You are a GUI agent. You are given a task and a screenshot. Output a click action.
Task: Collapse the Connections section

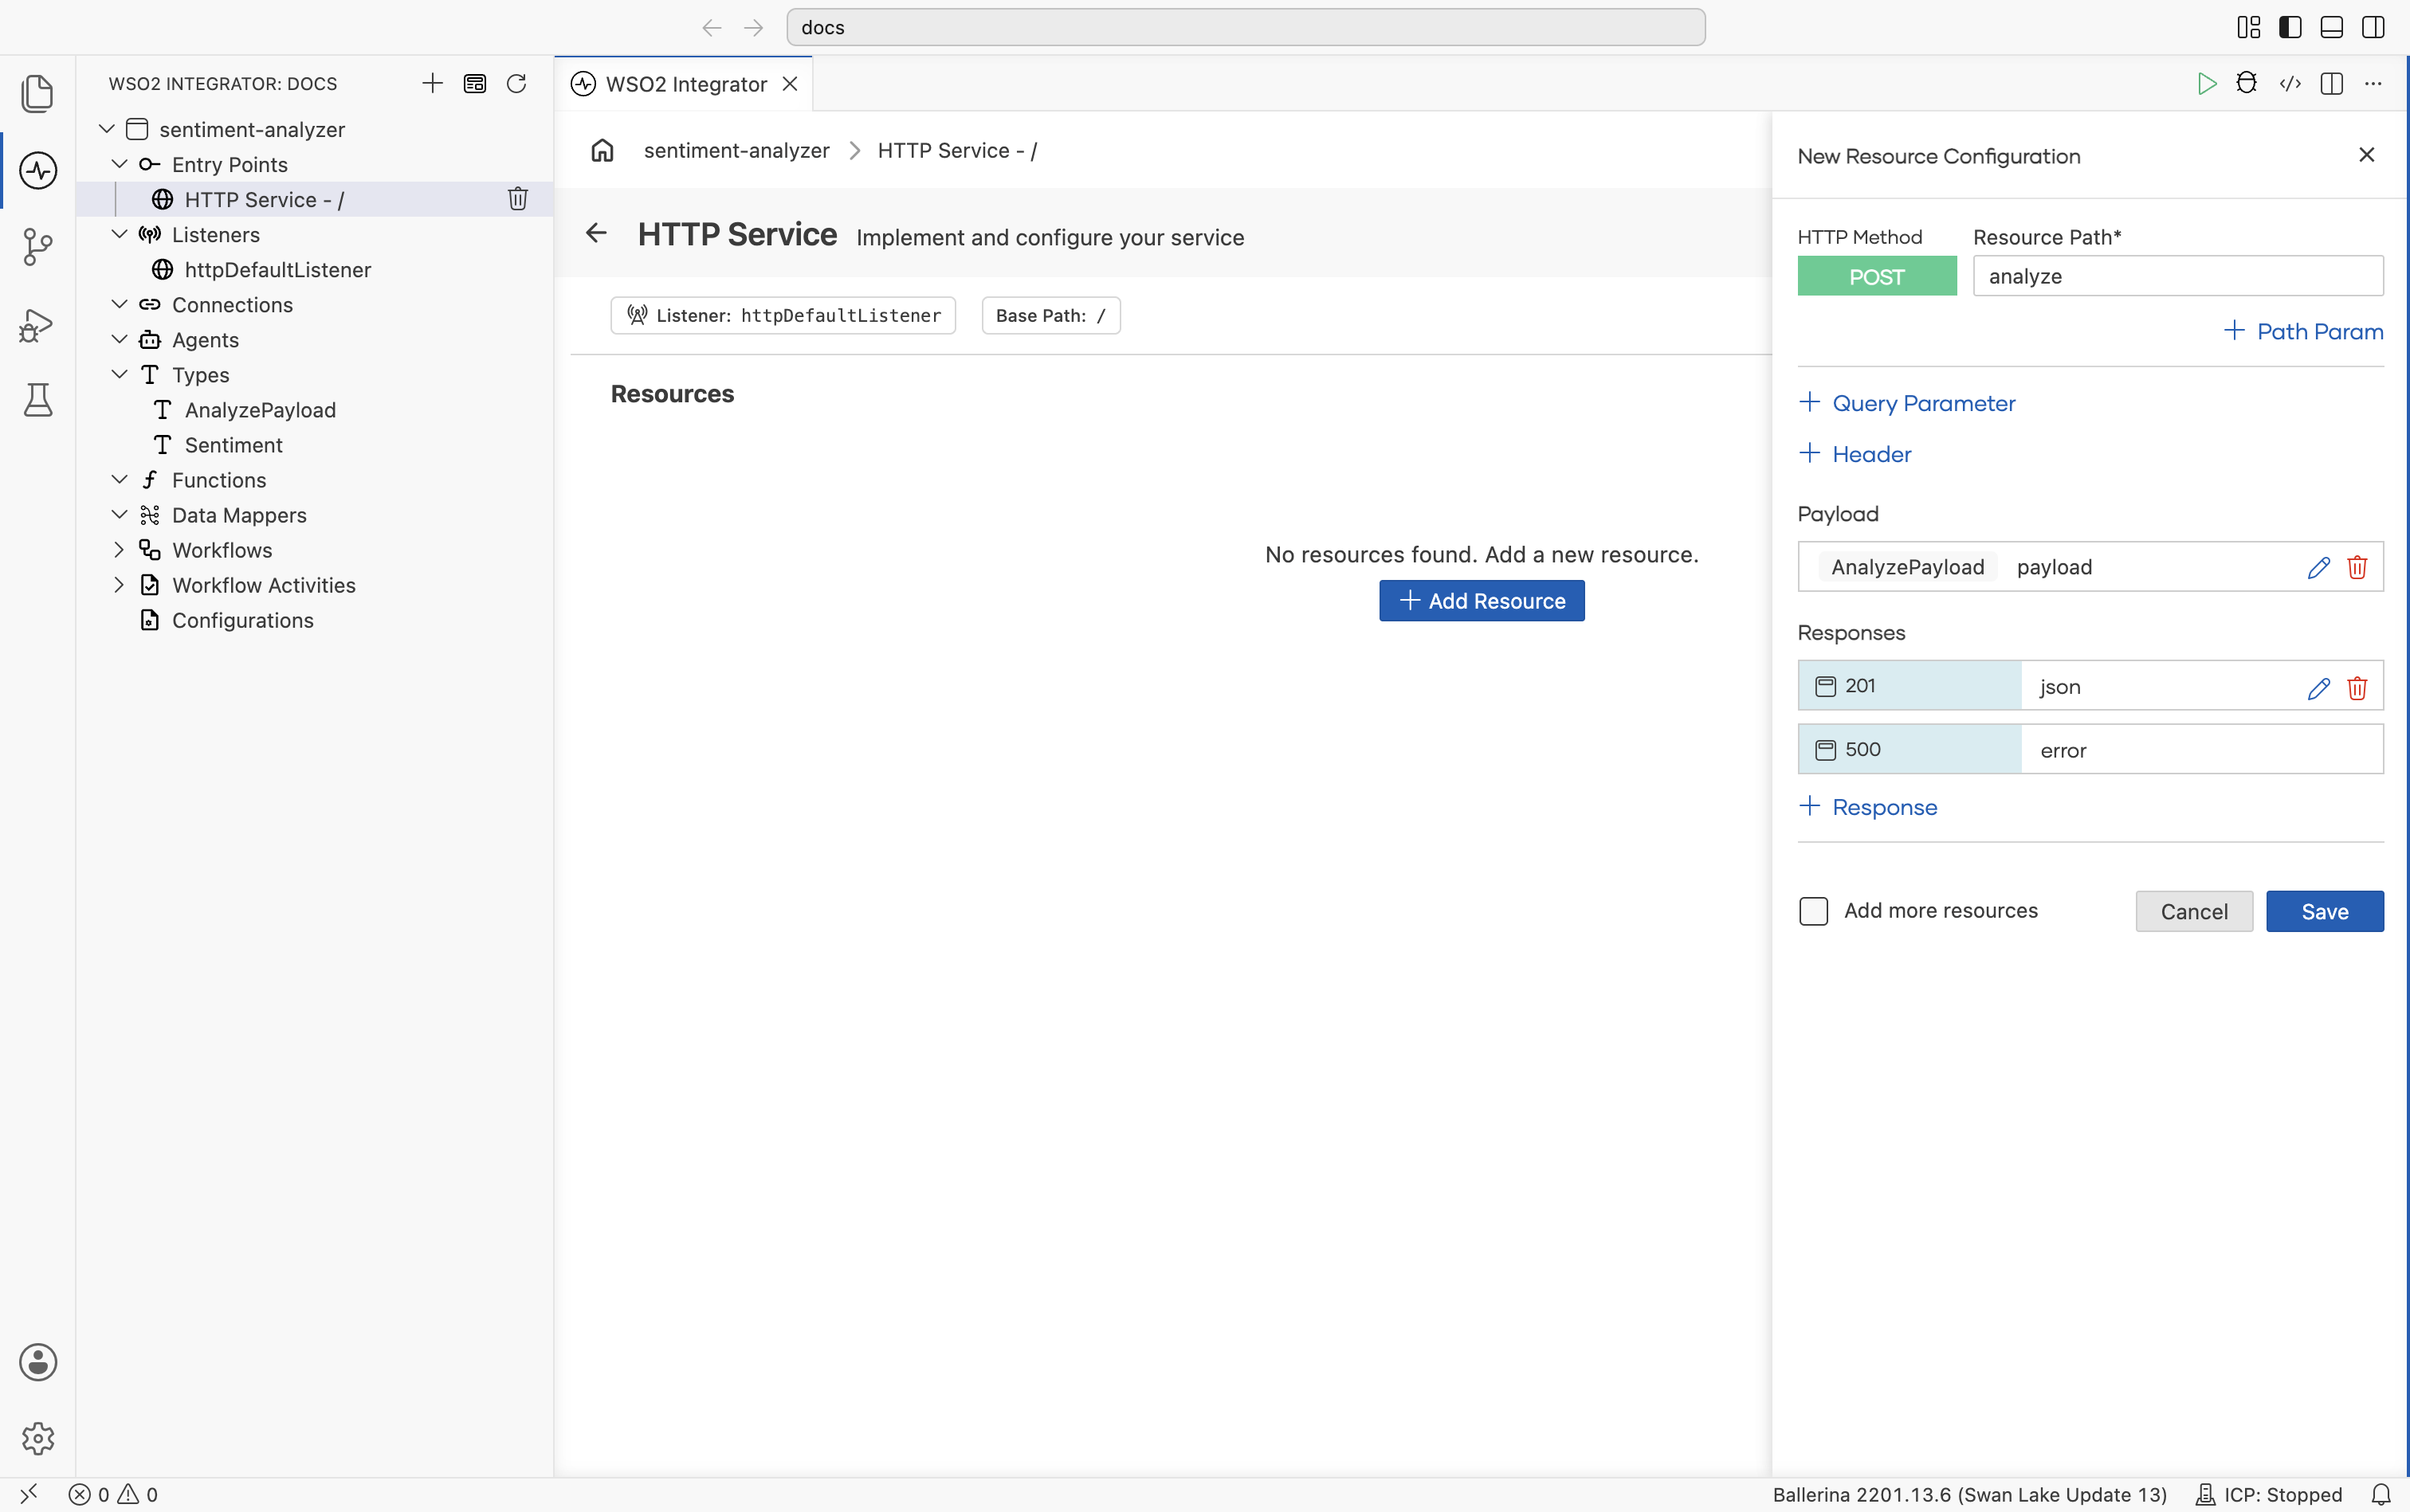coord(119,304)
